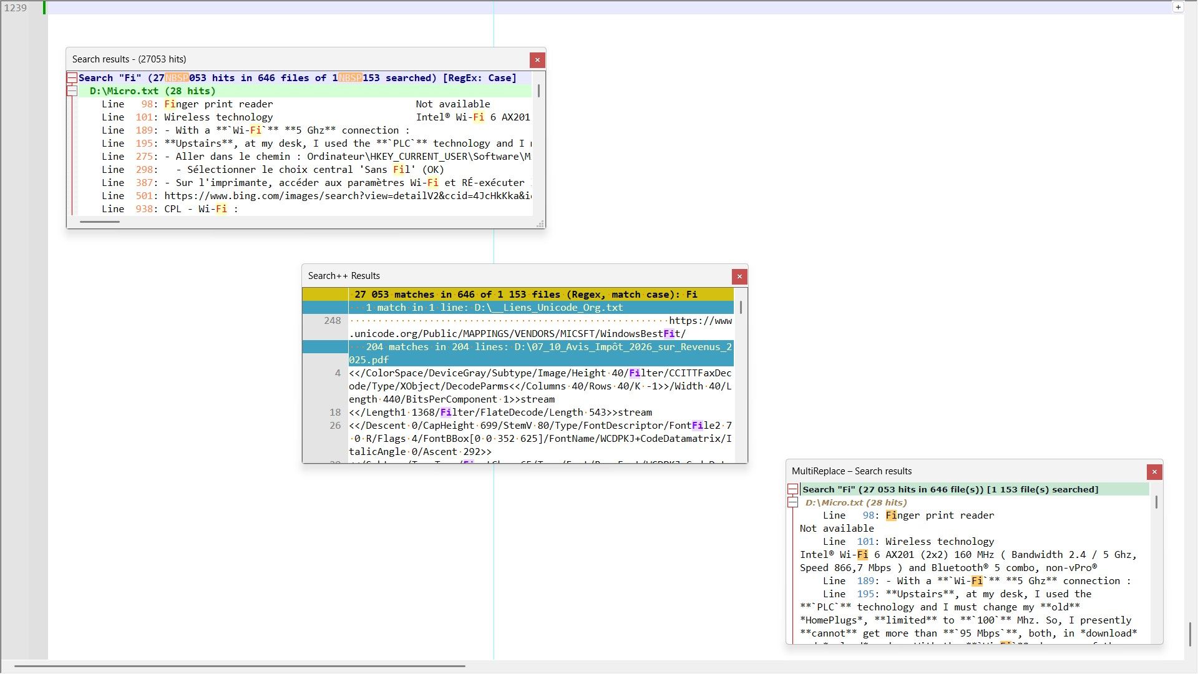Image resolution: width=1198 pixels, height=674 pixels.
Task: Click the Search++ Results vertical scrollbar
Action: [741, 308]
